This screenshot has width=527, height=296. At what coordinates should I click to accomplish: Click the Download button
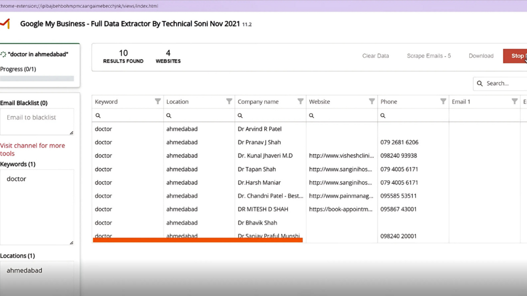click(481, 56)
